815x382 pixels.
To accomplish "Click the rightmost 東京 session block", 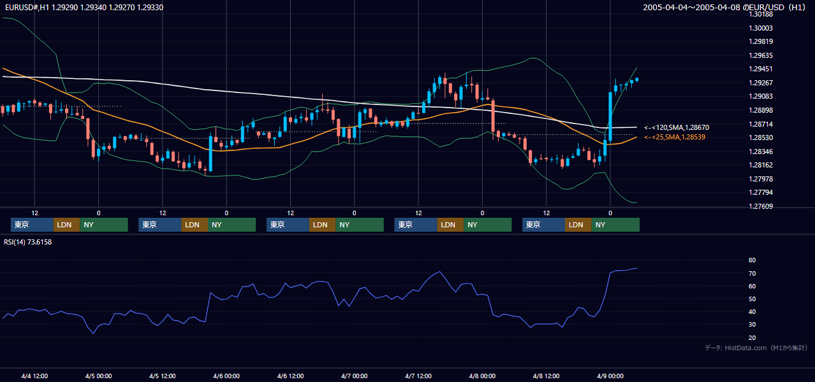I will (x=543, y=225).
